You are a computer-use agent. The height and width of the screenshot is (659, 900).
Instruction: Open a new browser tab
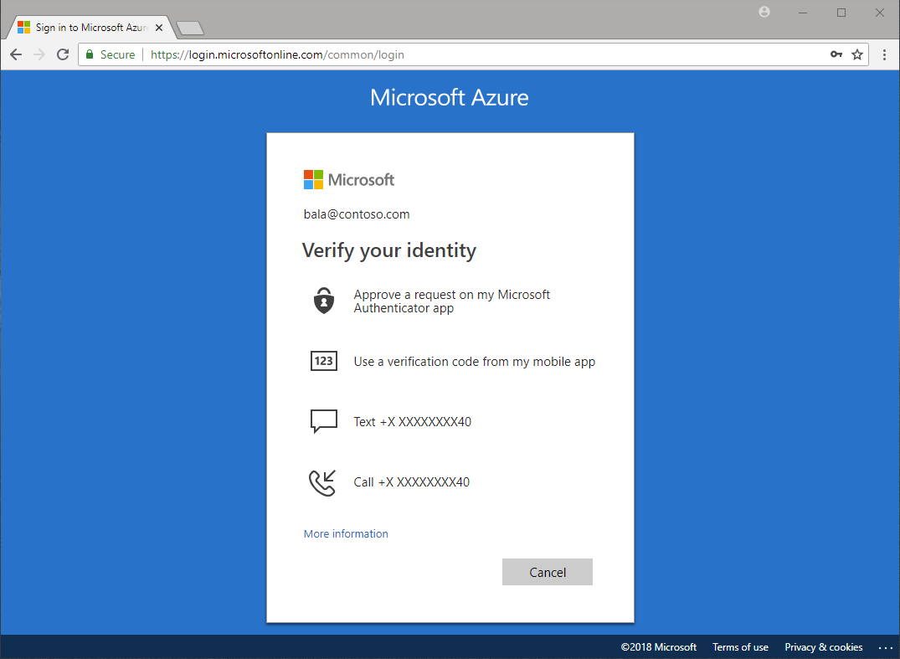coord(189,26)
